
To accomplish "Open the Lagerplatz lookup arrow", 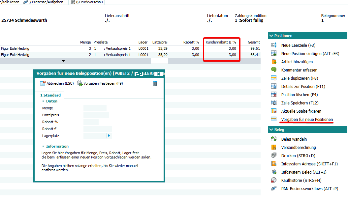I will click(109, 136).
